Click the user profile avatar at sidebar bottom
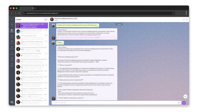 tap(12, 103)
